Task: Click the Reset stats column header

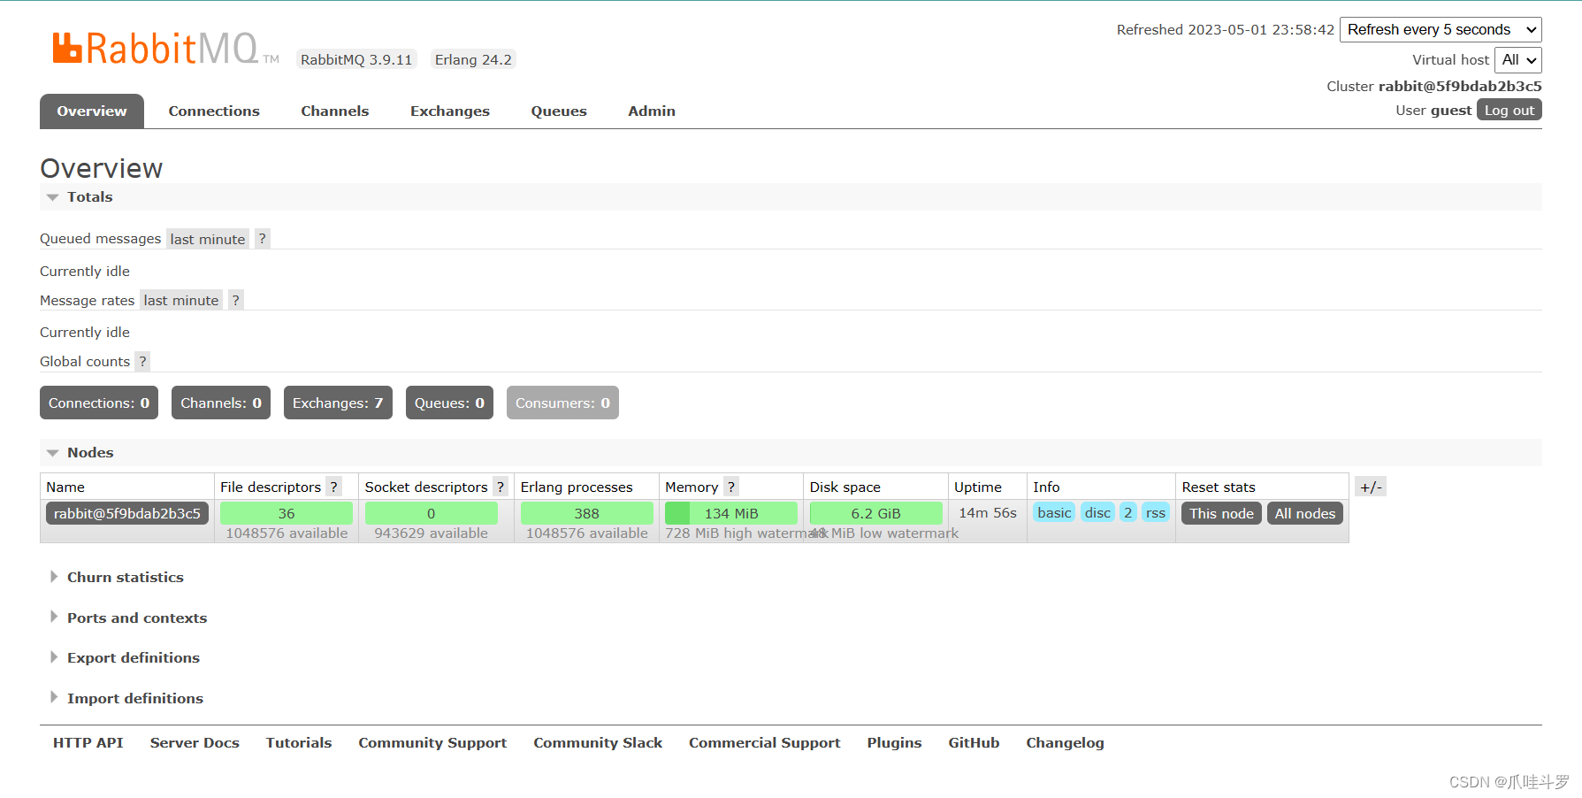Action: click(x=1219, y=487)
